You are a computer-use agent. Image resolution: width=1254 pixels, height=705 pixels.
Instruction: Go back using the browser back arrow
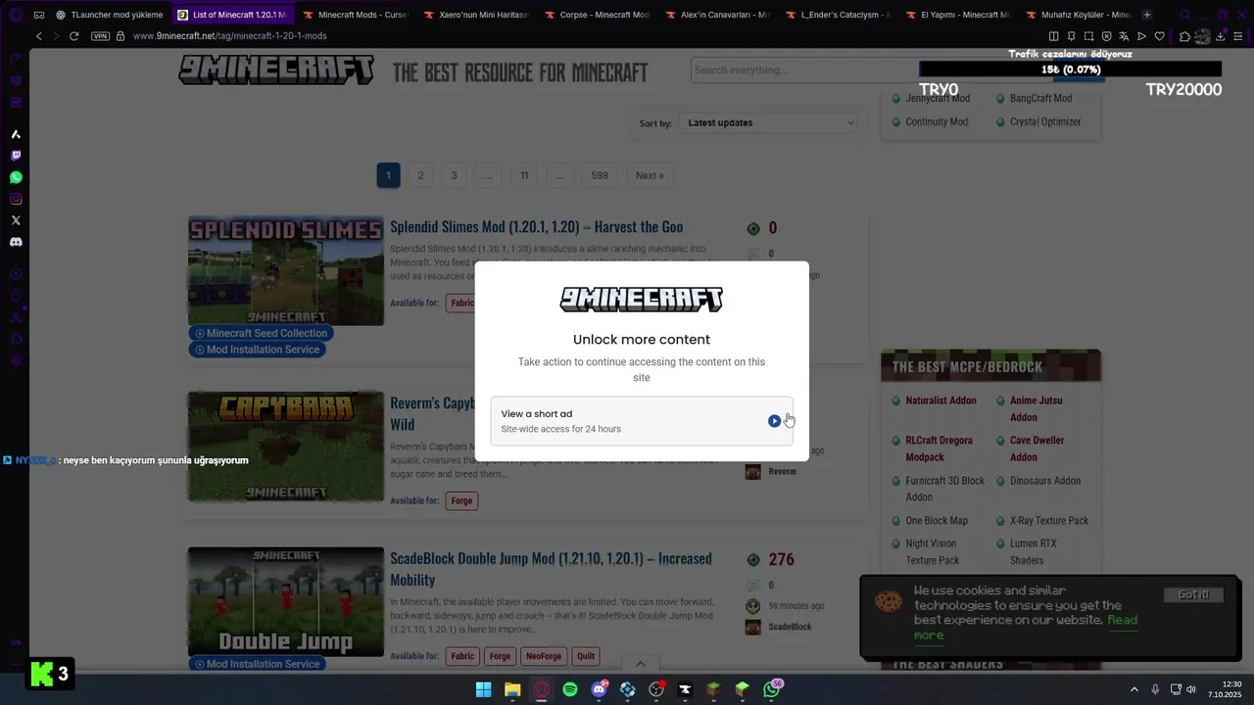(x=39, y=36)
